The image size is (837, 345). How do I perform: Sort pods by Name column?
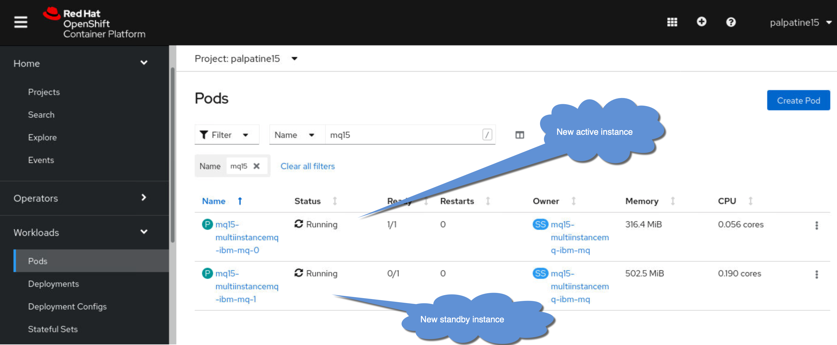coord(222,201)
